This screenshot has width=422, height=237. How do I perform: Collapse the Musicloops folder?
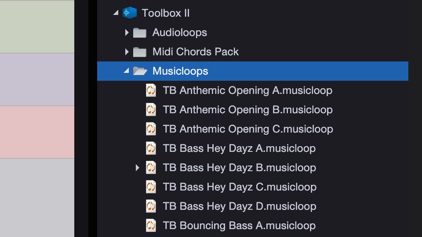click(x=127, y=71)
